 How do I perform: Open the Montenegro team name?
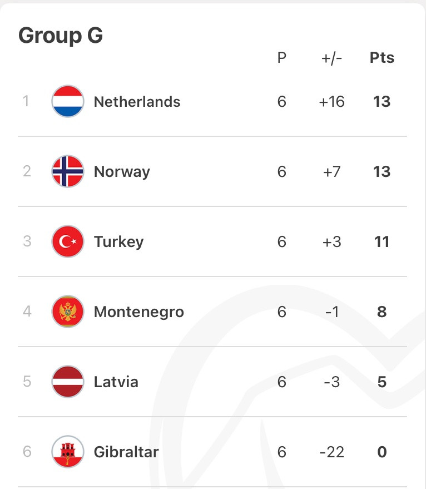tap(139, 312)
